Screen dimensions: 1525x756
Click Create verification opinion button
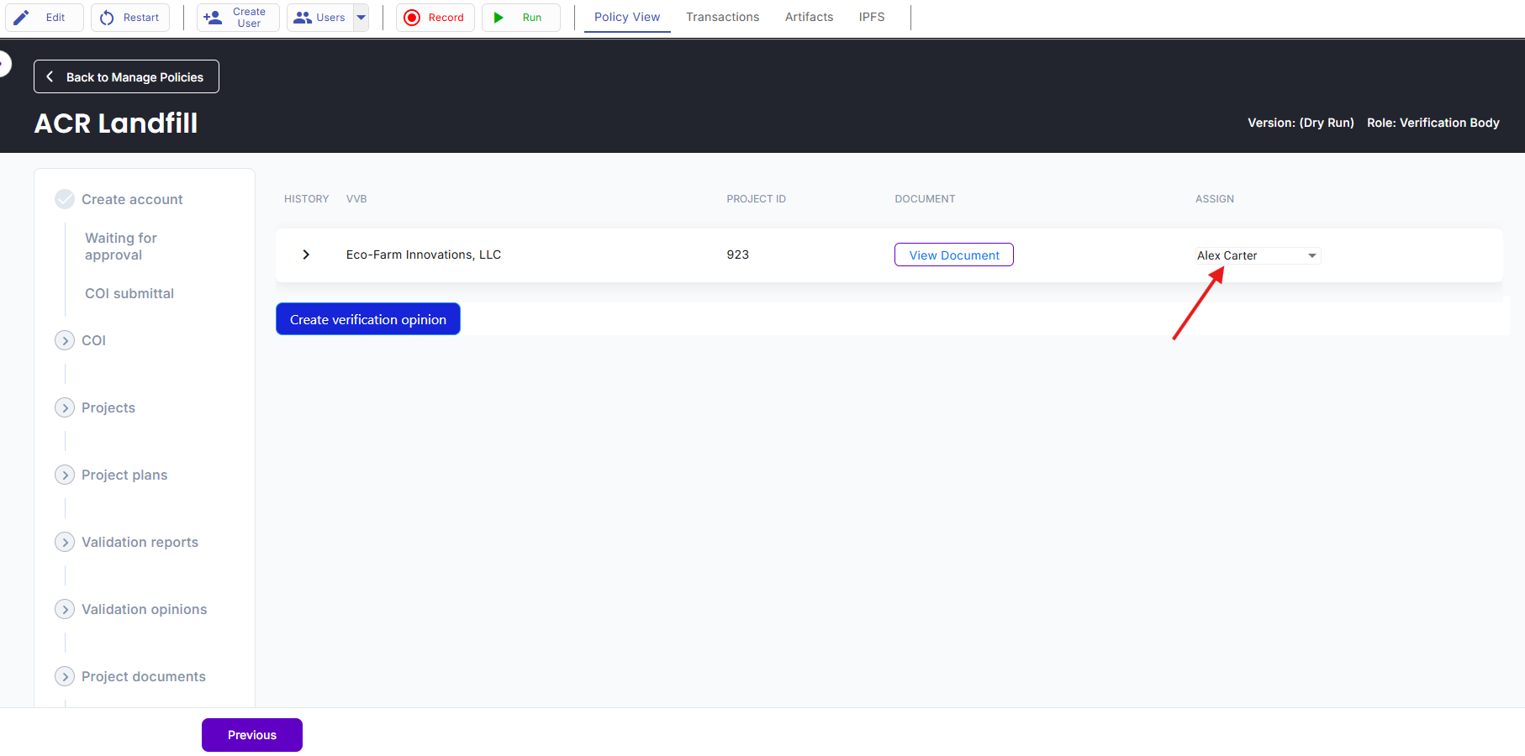coord(368,319)
